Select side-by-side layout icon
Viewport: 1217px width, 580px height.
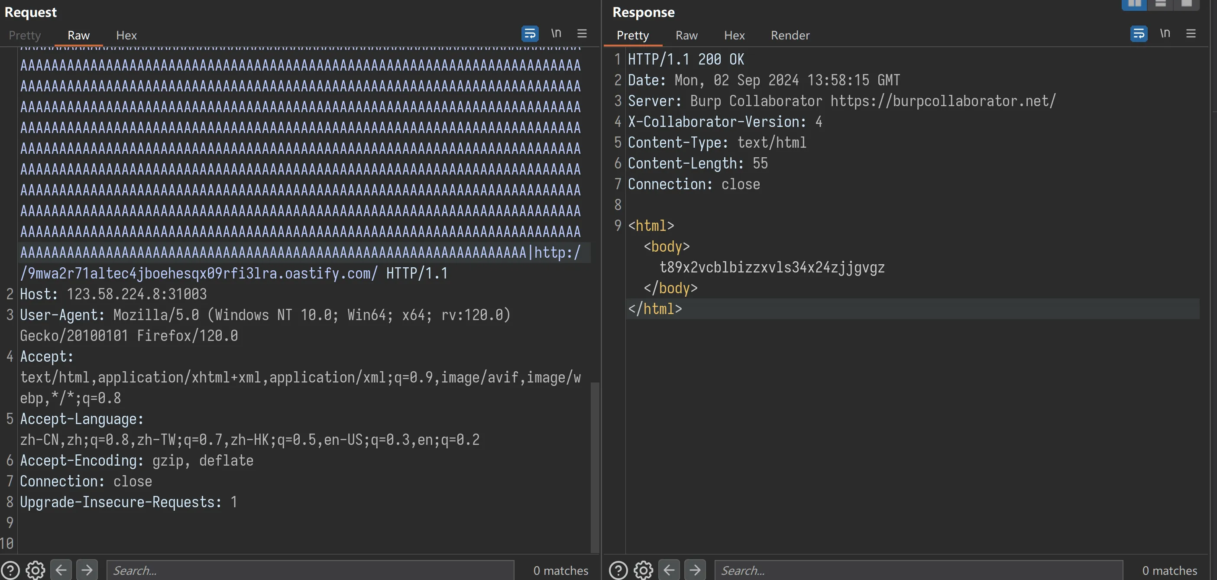tap(1134, 4)
